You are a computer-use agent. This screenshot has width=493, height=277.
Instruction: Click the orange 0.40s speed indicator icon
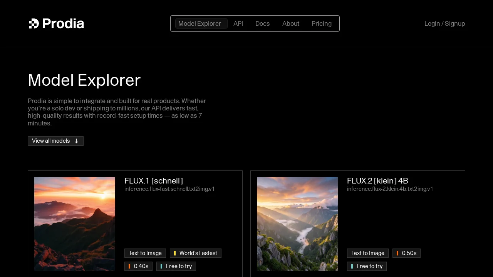[x=130, y=266]
